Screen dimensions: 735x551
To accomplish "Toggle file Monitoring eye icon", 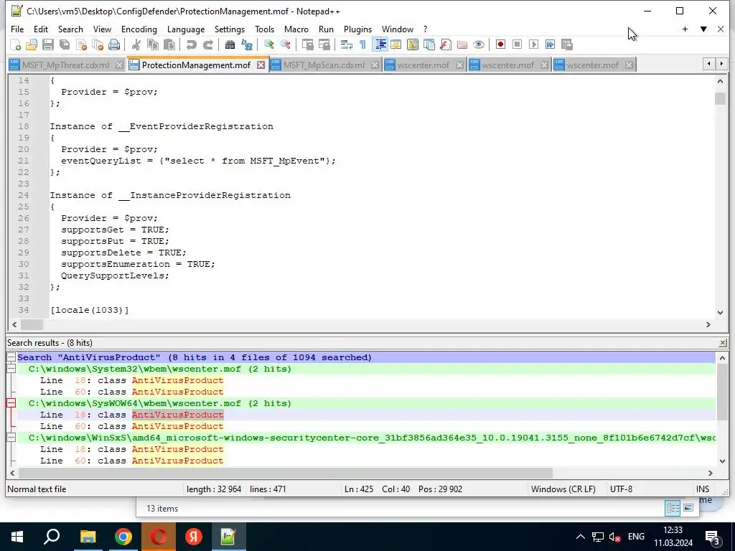I will pos(479,44).
